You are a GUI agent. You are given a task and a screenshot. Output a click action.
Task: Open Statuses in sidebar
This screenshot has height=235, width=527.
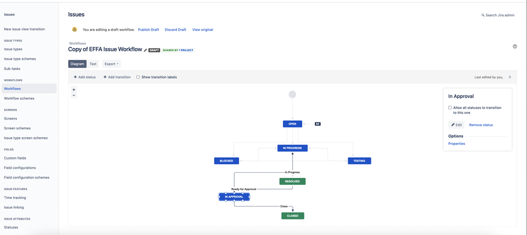11,227
